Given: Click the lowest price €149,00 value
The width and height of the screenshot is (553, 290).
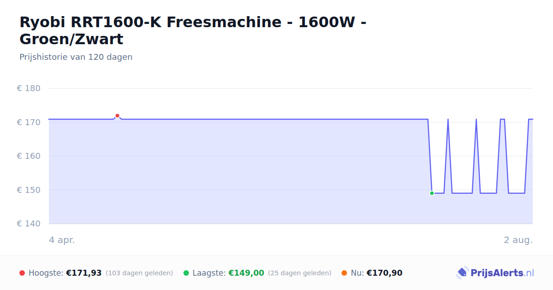Looking at the screenshot, I should (x=246, y=273).
